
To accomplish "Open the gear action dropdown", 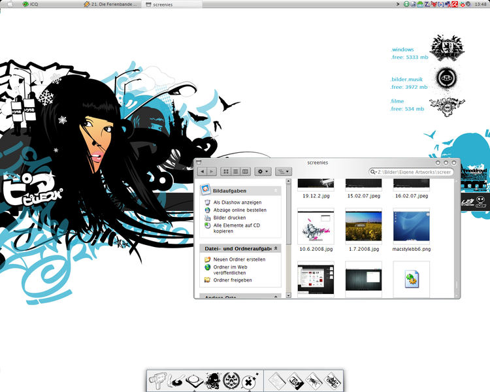I will (263, 171).
